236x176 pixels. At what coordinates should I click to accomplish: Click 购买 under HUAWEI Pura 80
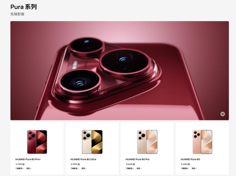[x=194, y=168]
